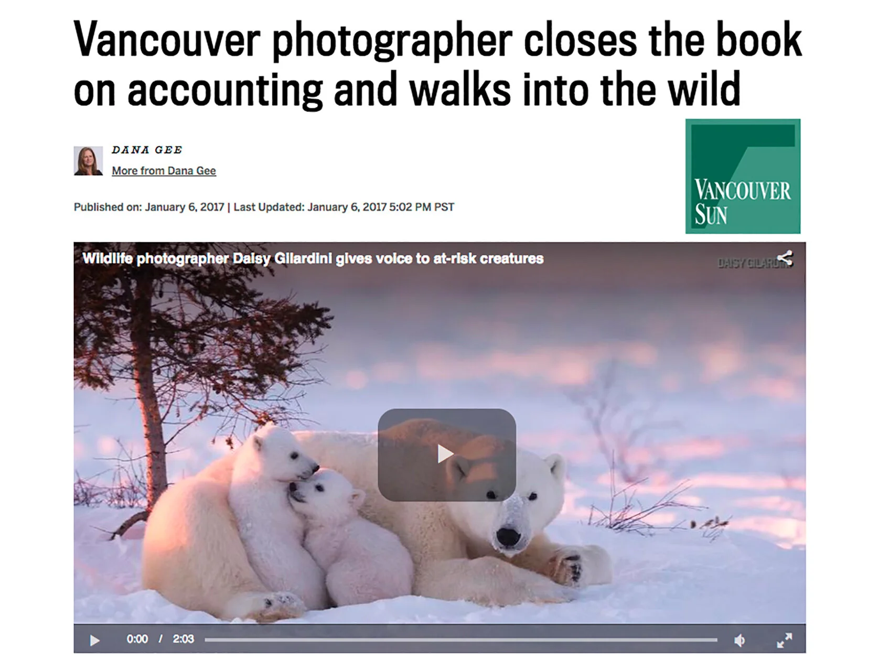879x671 pixels.
Task: Click Dana Gee's author photo
Action: [88, 161]
